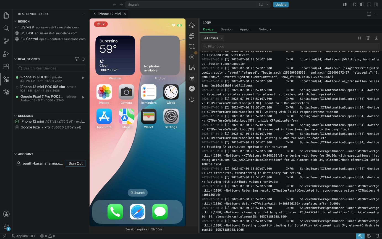382x239 pixels.
Task: Switch to the Appium logs tab
Action: tap(245, 29)
